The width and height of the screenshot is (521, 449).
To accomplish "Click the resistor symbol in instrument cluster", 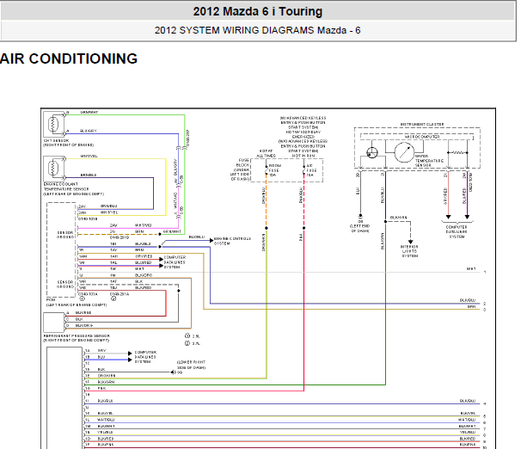I will tap(457, 152).
